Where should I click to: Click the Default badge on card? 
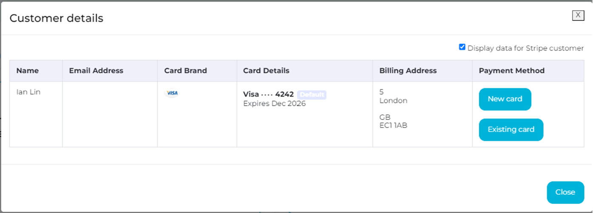click(312, 94)
